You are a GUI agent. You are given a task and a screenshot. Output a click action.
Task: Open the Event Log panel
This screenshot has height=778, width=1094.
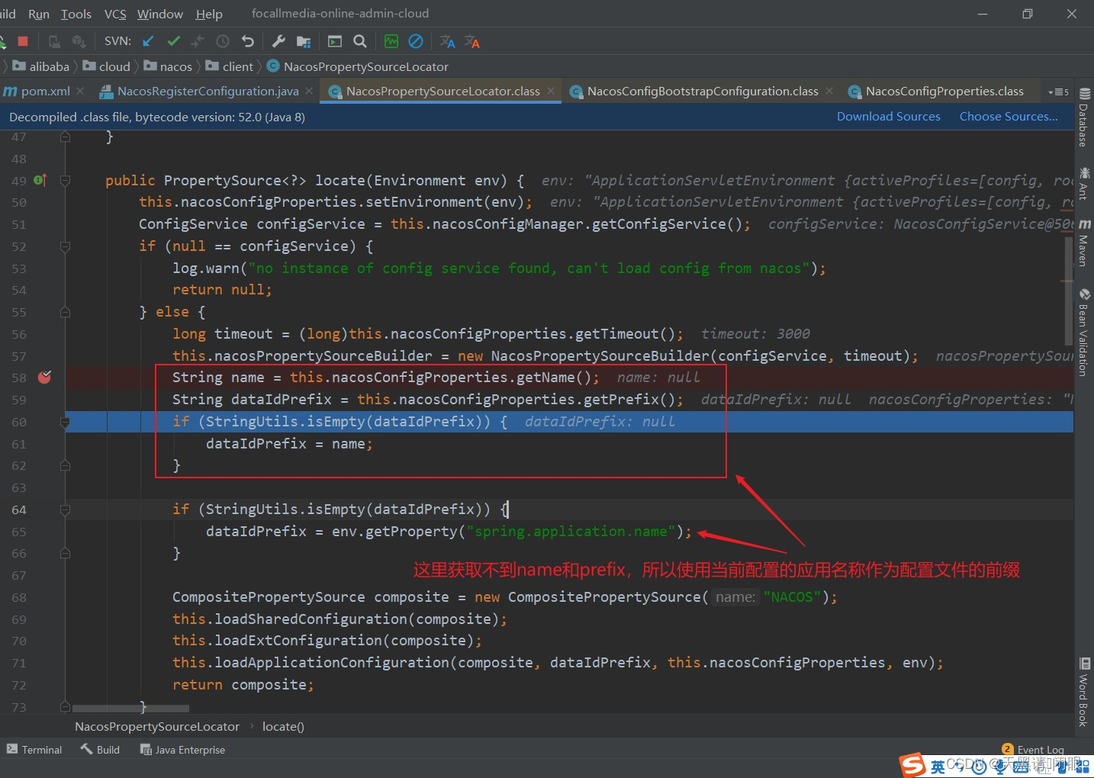tap(1033, 750)
